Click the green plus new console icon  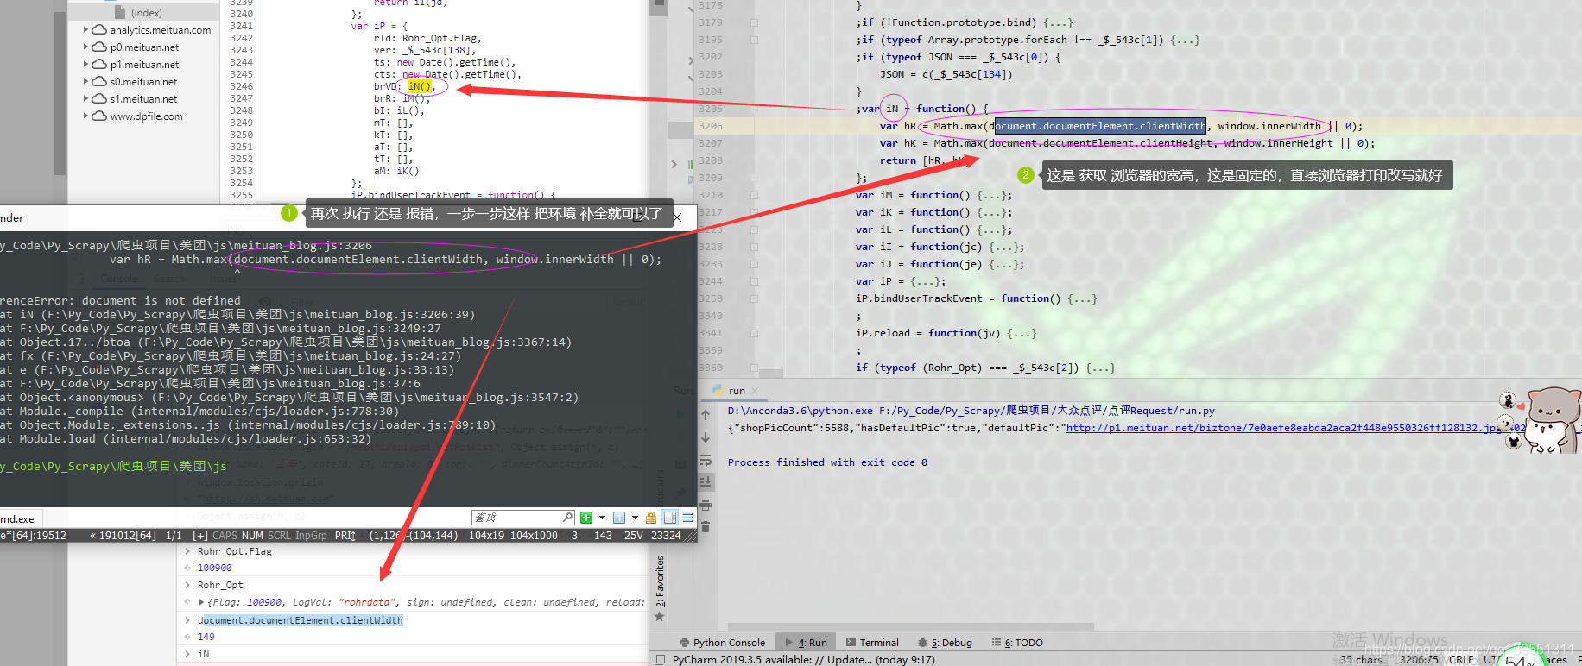[x=586, y=518]
